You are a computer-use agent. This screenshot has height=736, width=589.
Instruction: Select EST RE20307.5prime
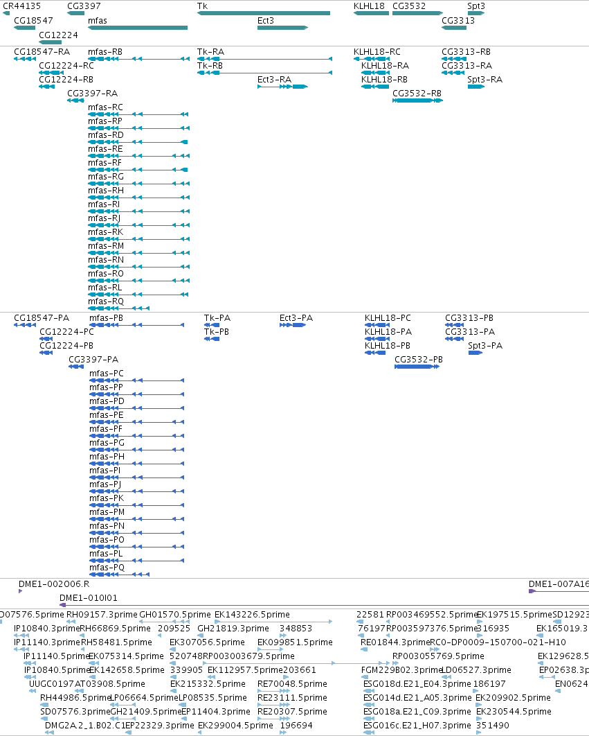click(292, 712)
